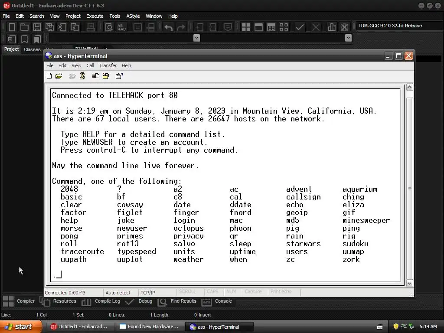Screen dimensions: 444x333
Task: Click ass - HyperTerminal taskbar button
Action: click(219, 327)
